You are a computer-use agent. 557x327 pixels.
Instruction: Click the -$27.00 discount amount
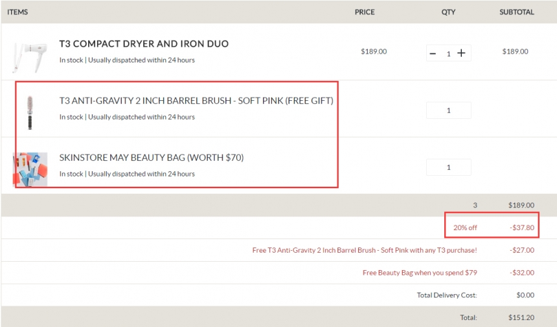coord(522,250)
